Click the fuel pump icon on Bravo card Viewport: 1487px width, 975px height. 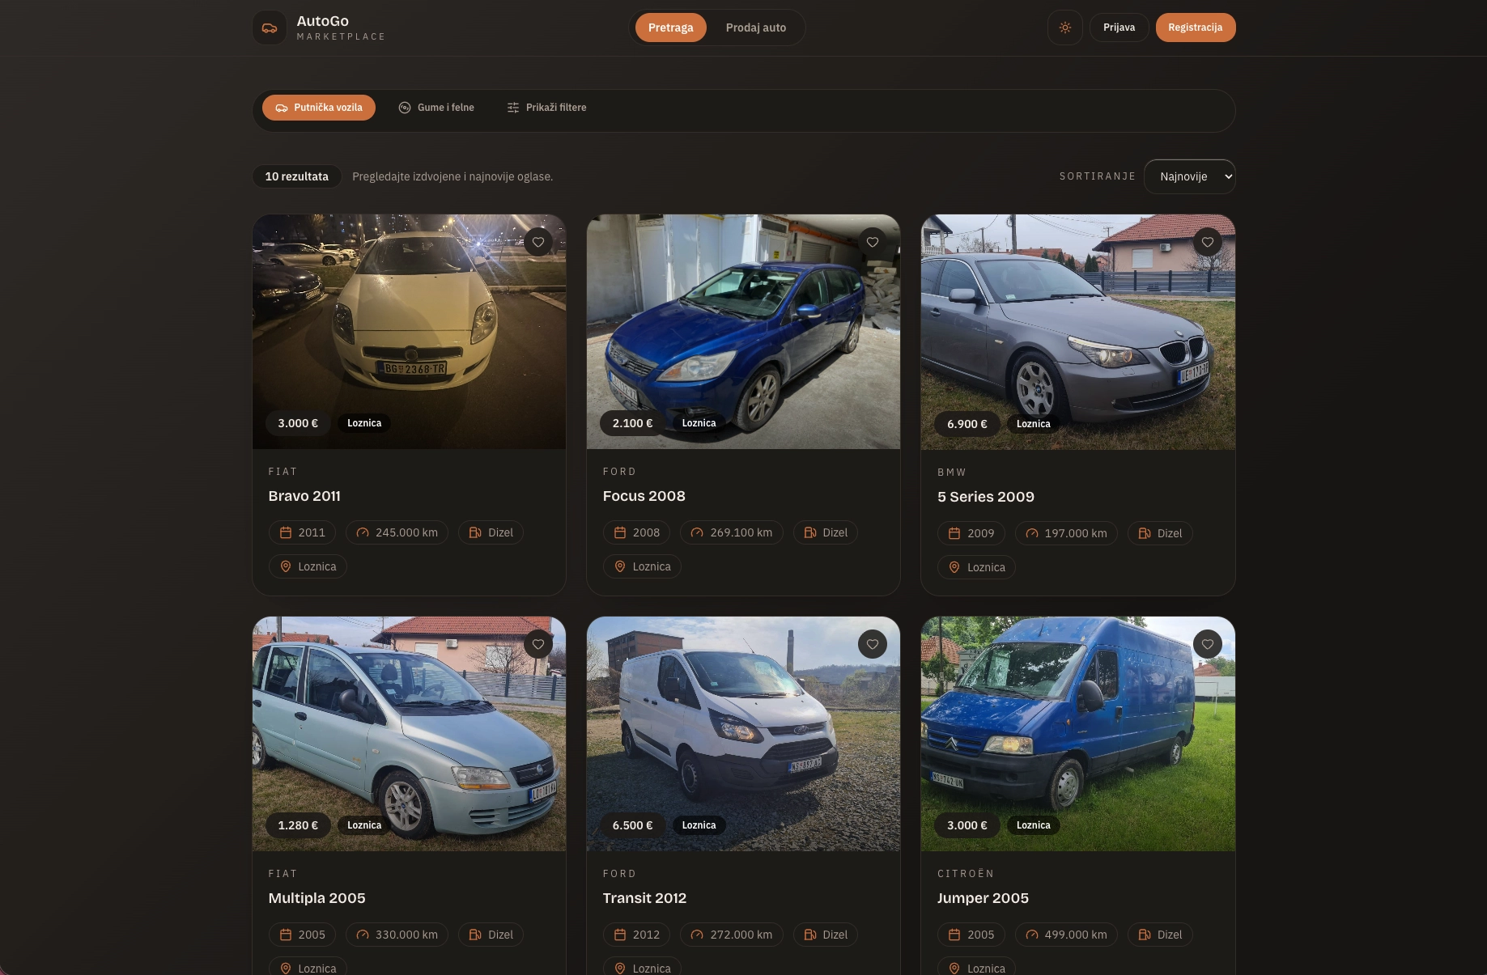[475, 532]
